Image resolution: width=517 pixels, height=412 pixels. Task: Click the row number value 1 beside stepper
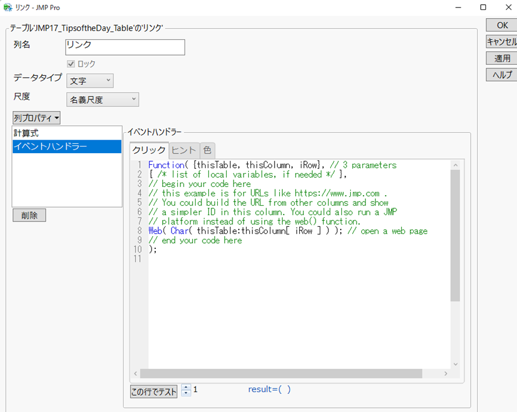196,390
